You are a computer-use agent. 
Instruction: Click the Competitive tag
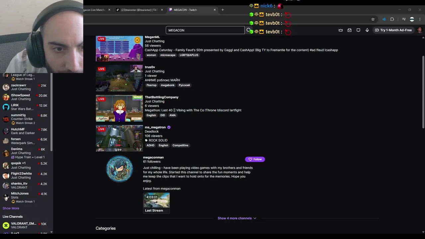click(180, 145)
